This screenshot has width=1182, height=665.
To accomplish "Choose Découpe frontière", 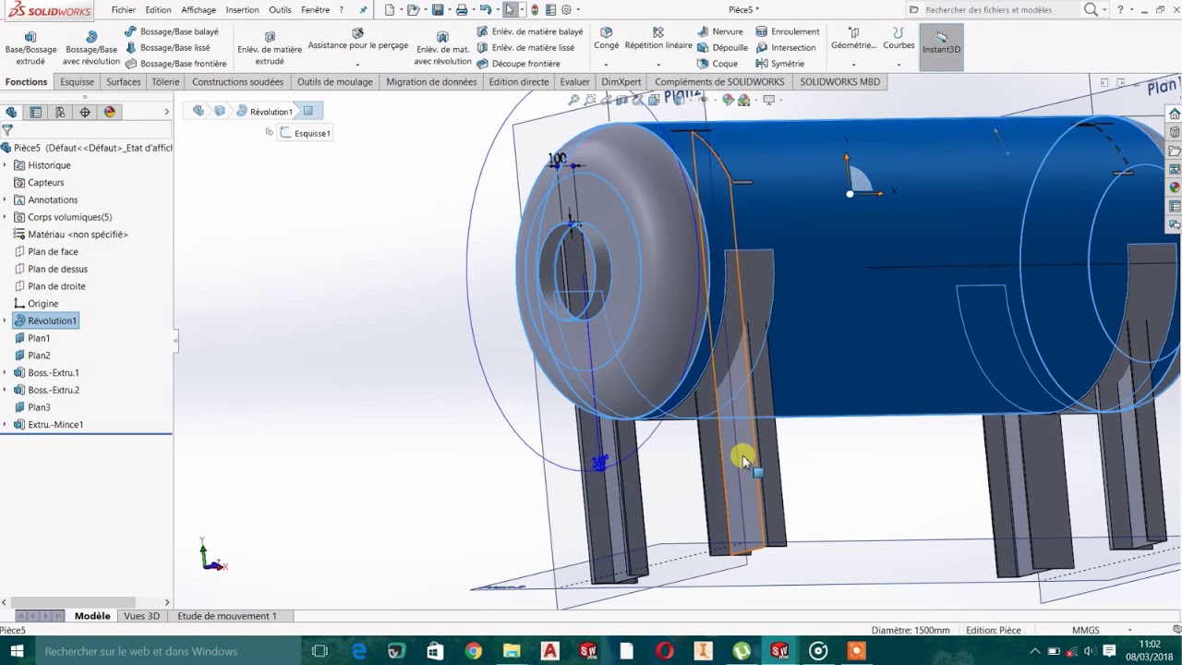I will pyautogui.click(x=518, y=64).
